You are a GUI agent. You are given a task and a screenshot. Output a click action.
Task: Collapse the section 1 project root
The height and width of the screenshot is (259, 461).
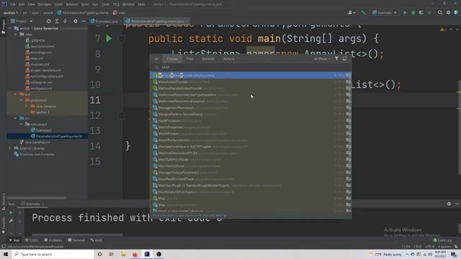click(9, 29)
